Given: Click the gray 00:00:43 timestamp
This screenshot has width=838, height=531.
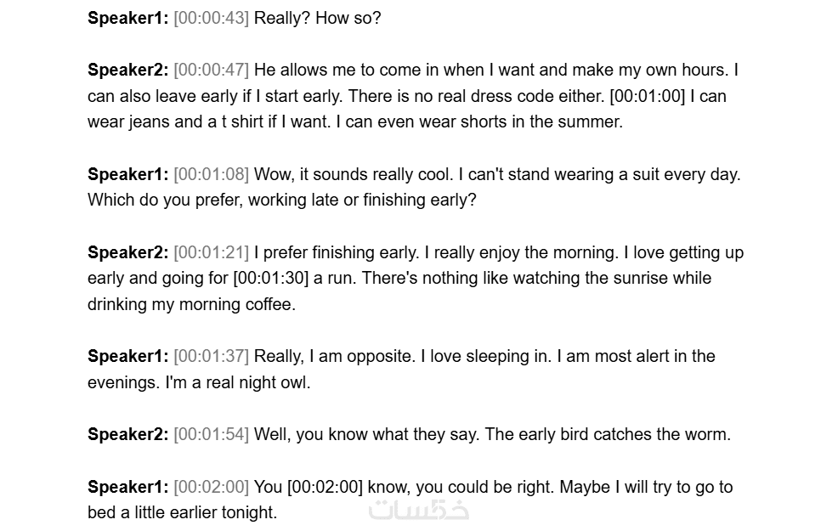Looking at the screenshot, I should click(211, 18).
